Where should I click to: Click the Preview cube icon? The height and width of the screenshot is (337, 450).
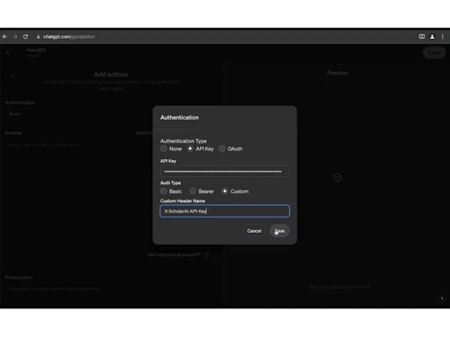pos(337,178)
